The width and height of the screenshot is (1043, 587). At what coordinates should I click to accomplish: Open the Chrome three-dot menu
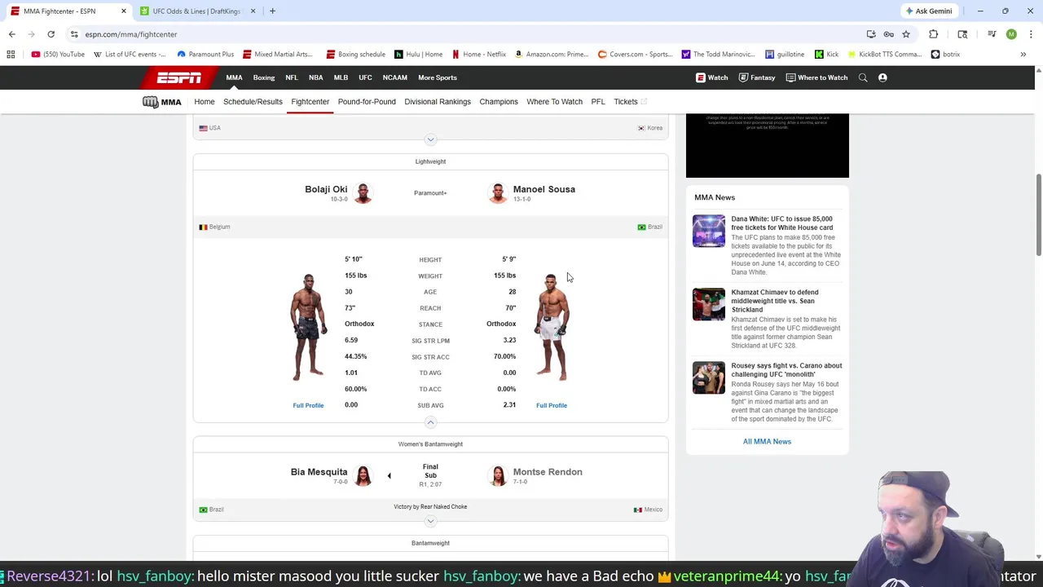[x=1031, y=34]
